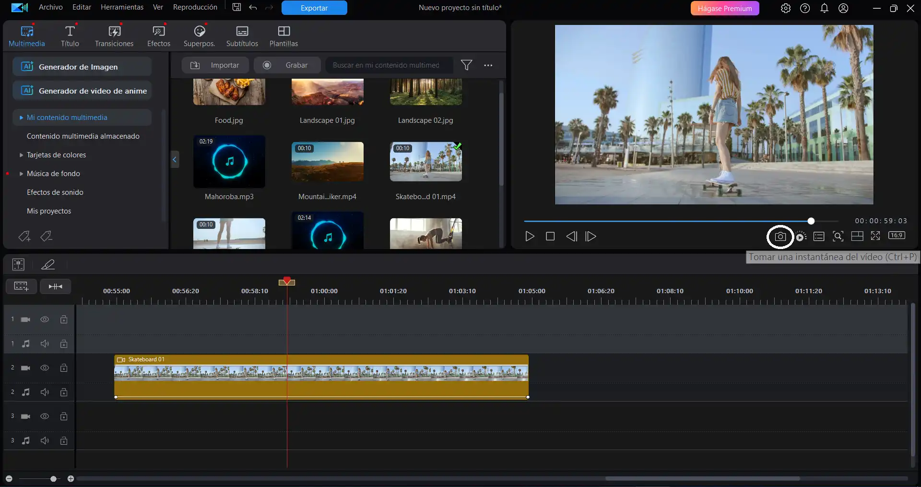Open the preferences gear icon

click(x=785, y=8)
